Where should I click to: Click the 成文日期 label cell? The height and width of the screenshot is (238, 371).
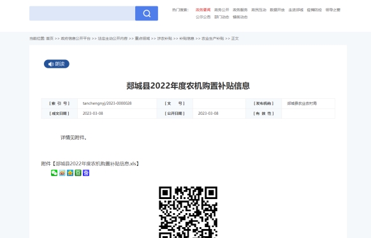59,114
